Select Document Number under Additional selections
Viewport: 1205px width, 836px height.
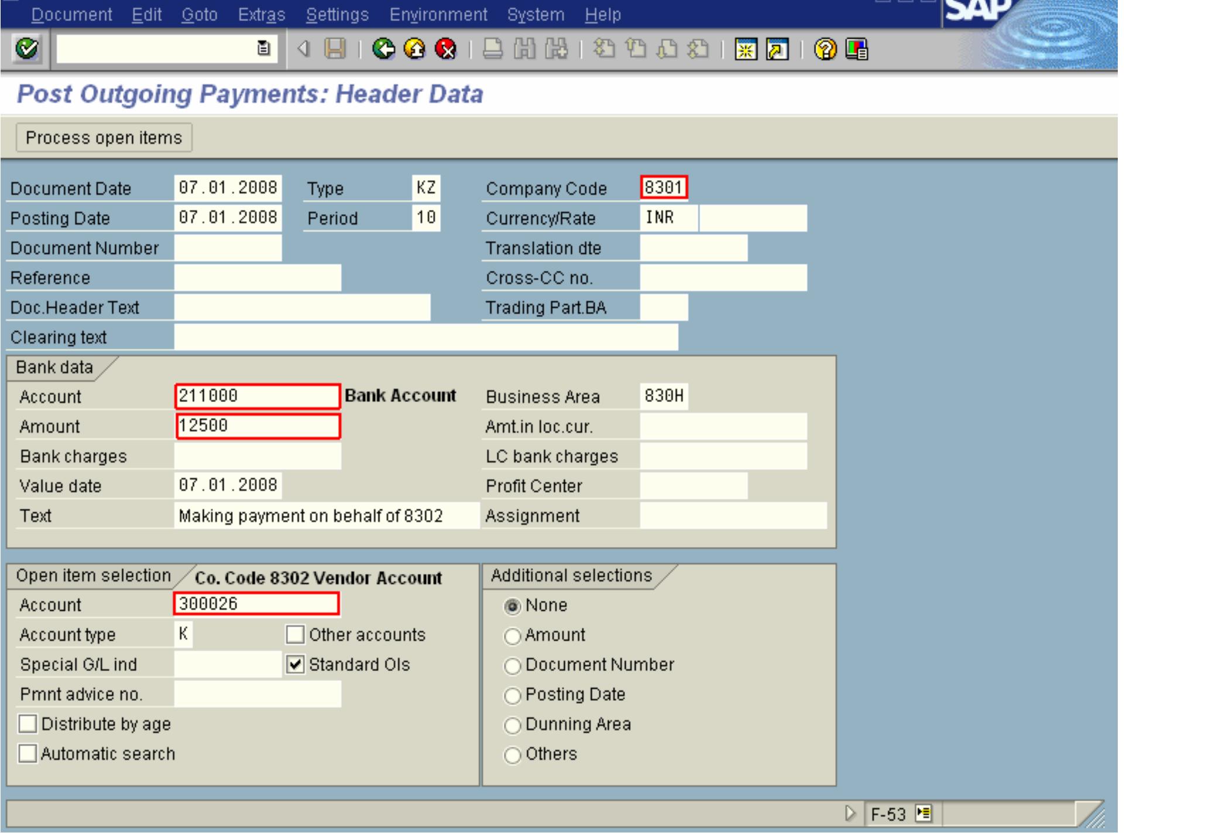coord(514,665)
